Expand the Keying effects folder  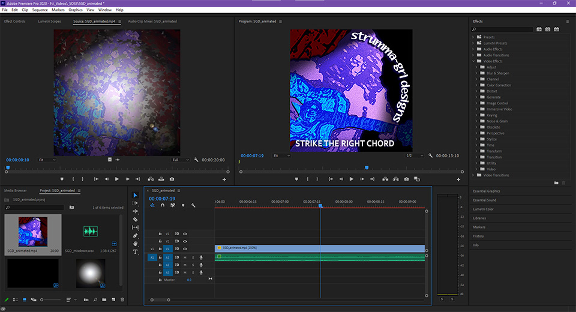pyautogui.click(x=476, y=115)
